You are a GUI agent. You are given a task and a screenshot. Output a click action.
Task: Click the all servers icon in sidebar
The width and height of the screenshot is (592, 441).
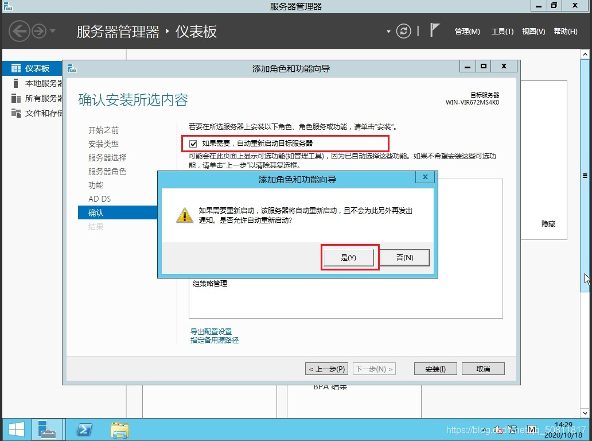(16, 98)
